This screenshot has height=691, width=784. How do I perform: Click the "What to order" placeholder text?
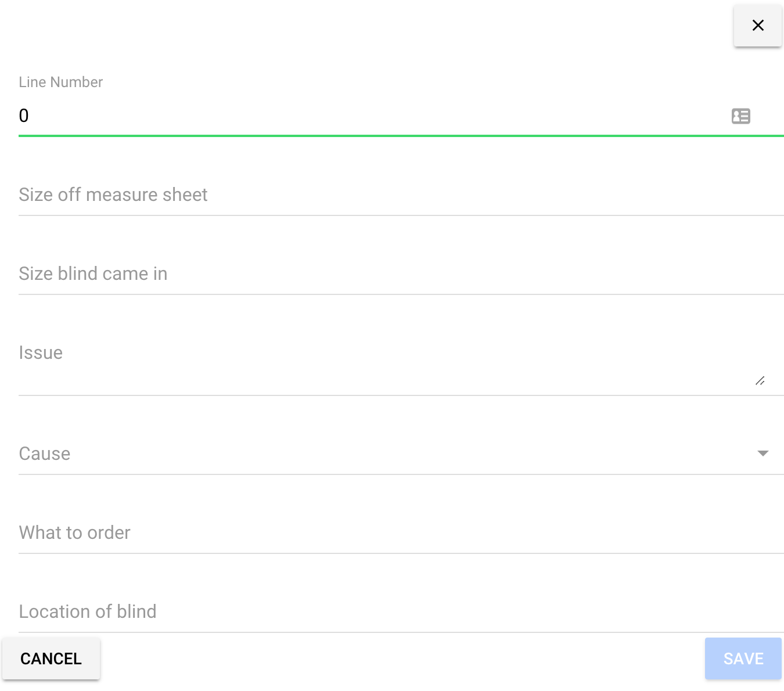point(74,533)
